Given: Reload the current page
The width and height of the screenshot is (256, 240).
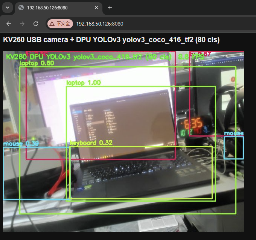Looking at the screenshot, I should point(36,24).
